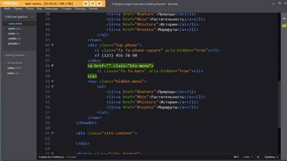Place cursor on the phone number line 46
The image size is (287, 161).
[116, 55]
